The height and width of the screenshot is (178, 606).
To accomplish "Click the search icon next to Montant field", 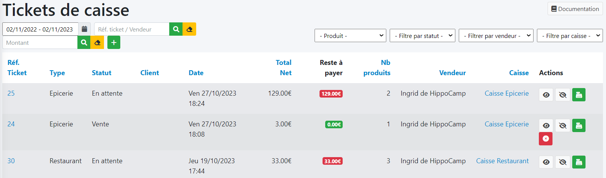I will [x=84, y=43].
